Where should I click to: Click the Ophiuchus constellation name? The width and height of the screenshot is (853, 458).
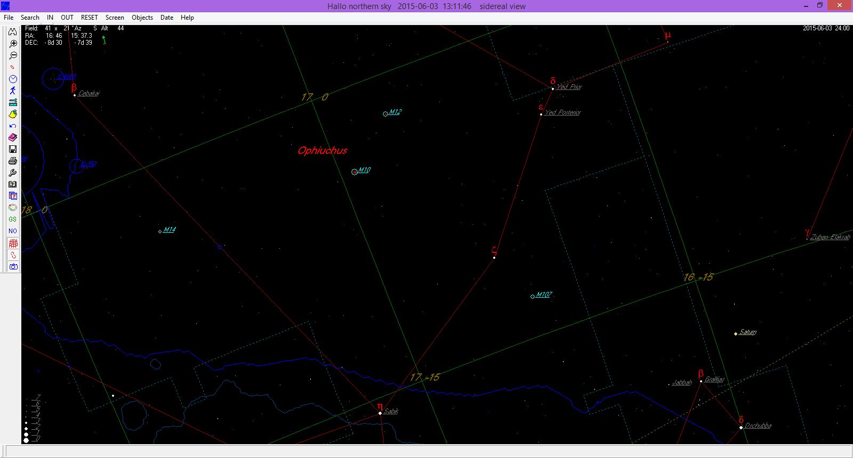(323, 151)
